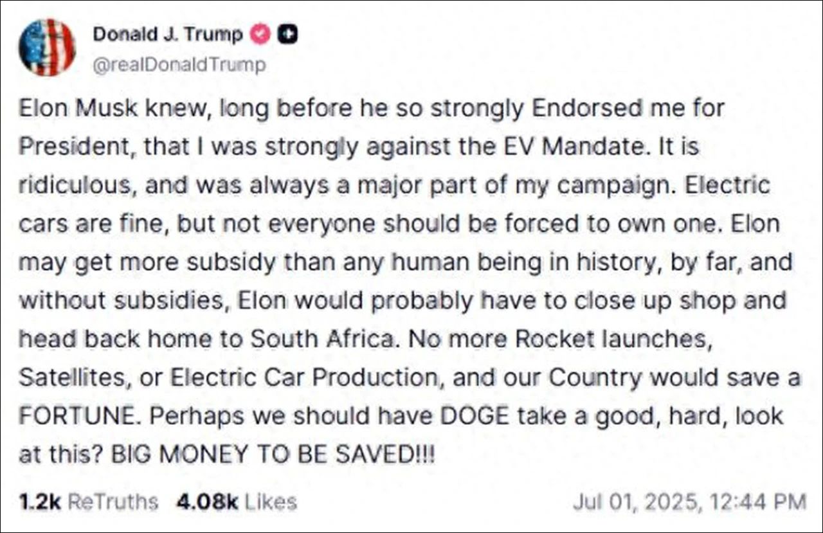Click the BIG MONEY TO BE SAVED!!! text
This screenshot has height=533, width=823.
click(273, 455)
